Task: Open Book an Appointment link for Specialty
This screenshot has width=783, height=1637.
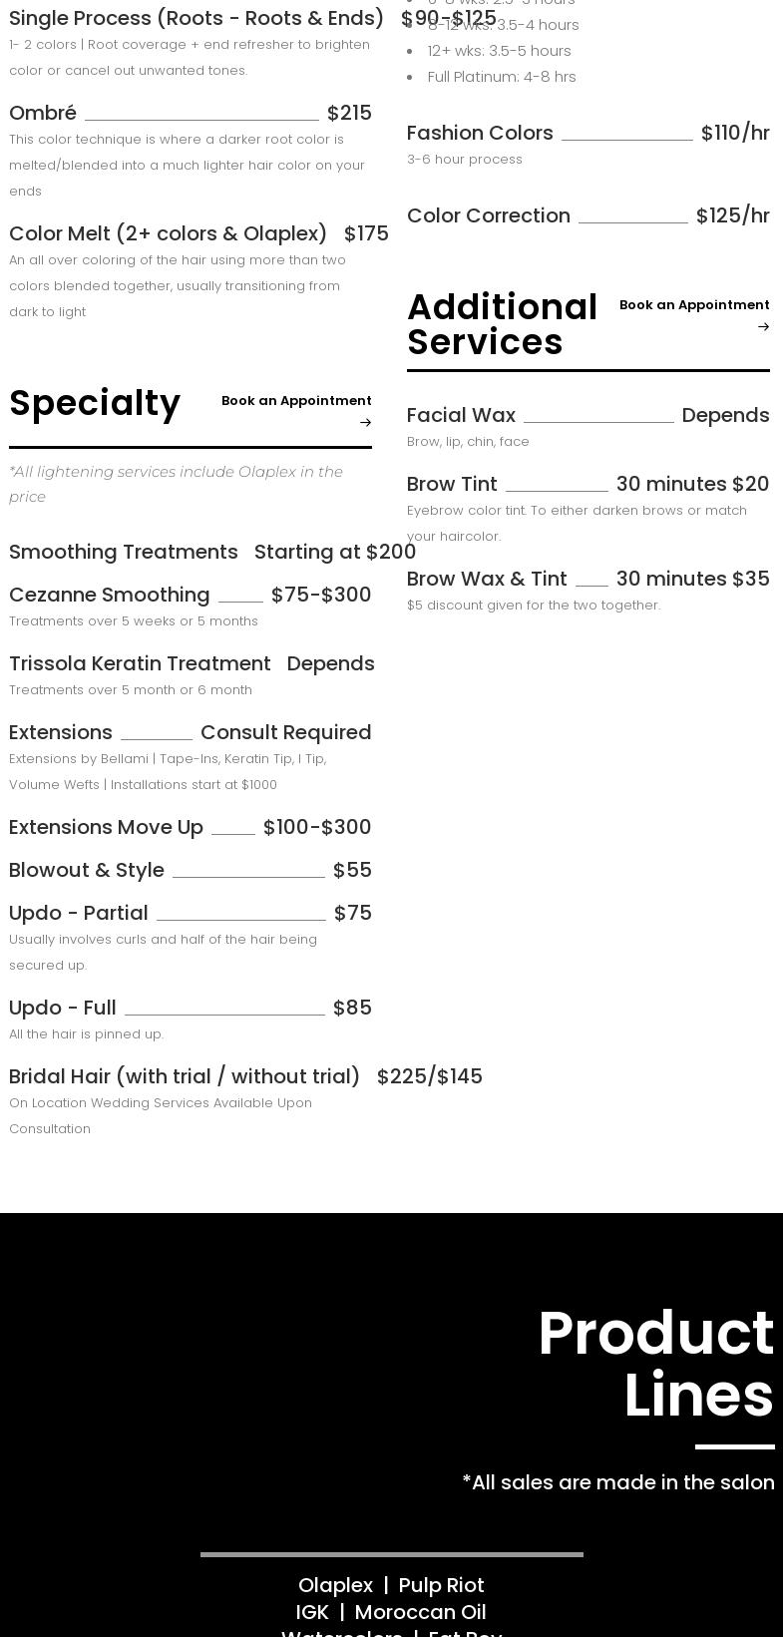Action: (x=296, y=401)
